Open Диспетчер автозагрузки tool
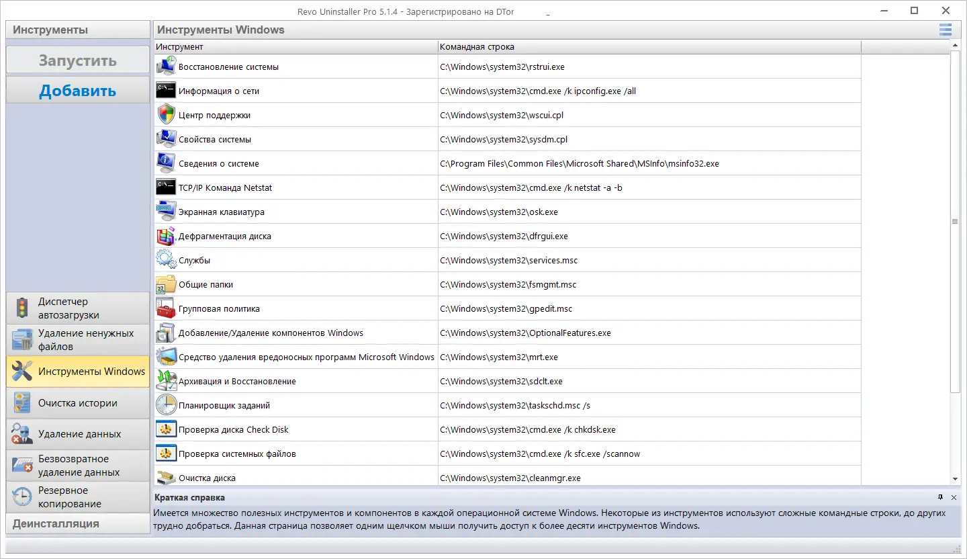967x559 pixels. tap(78, 308)
